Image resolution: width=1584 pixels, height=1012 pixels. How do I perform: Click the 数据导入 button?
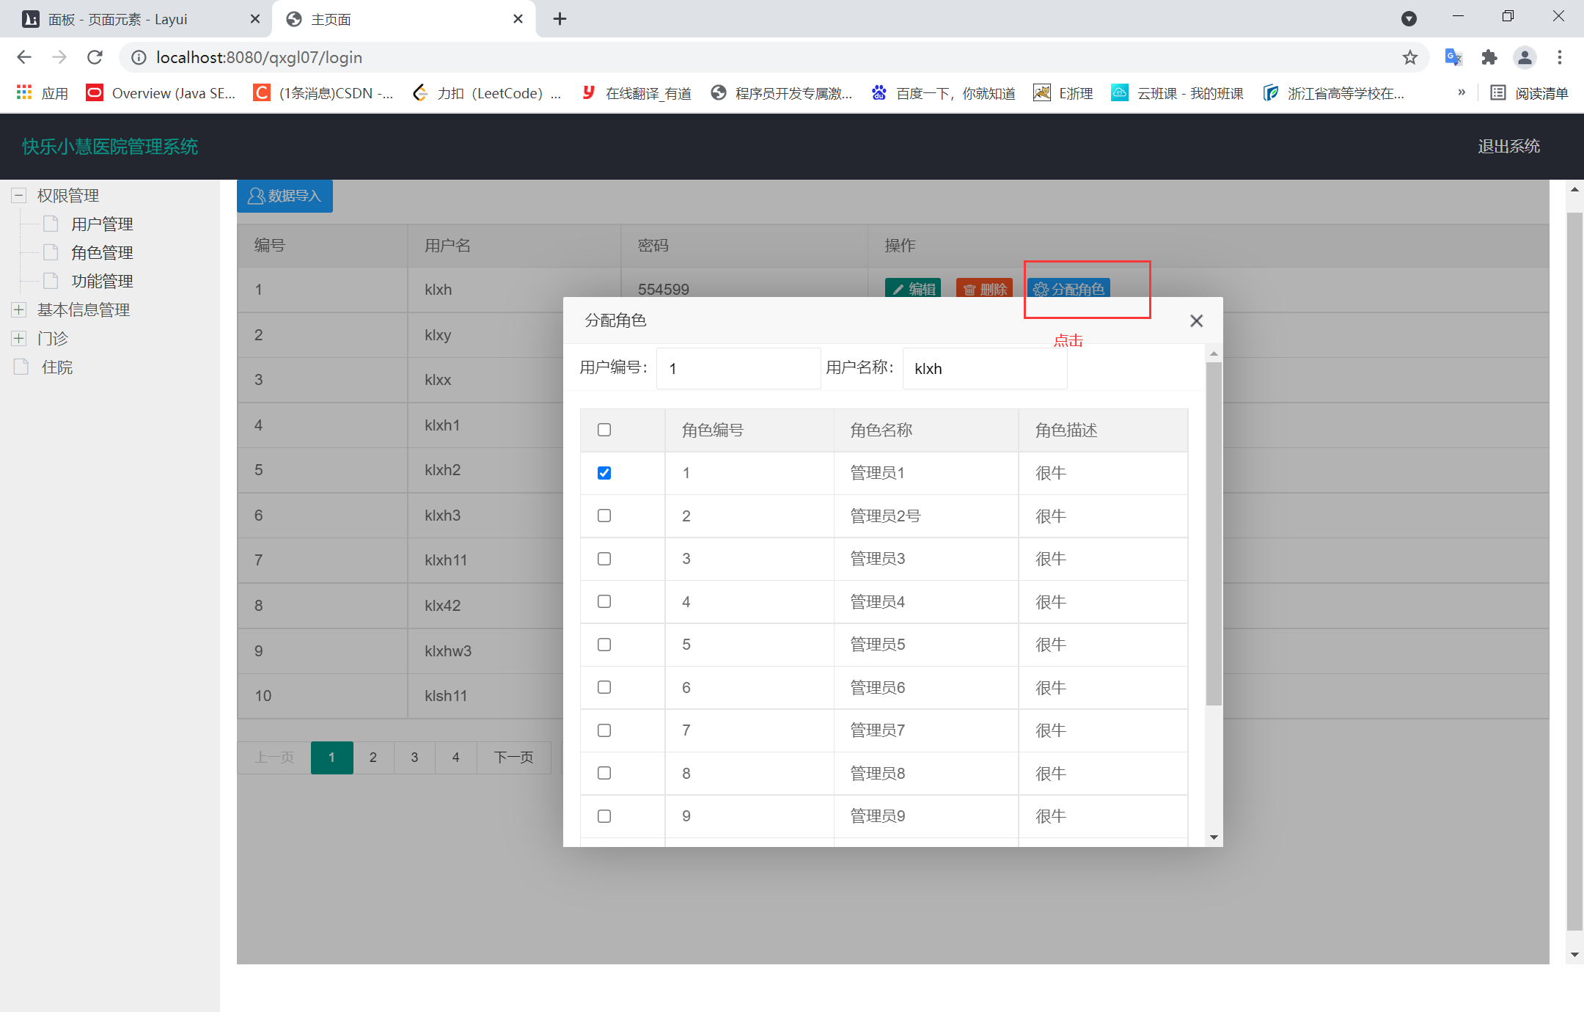(285, 196)
